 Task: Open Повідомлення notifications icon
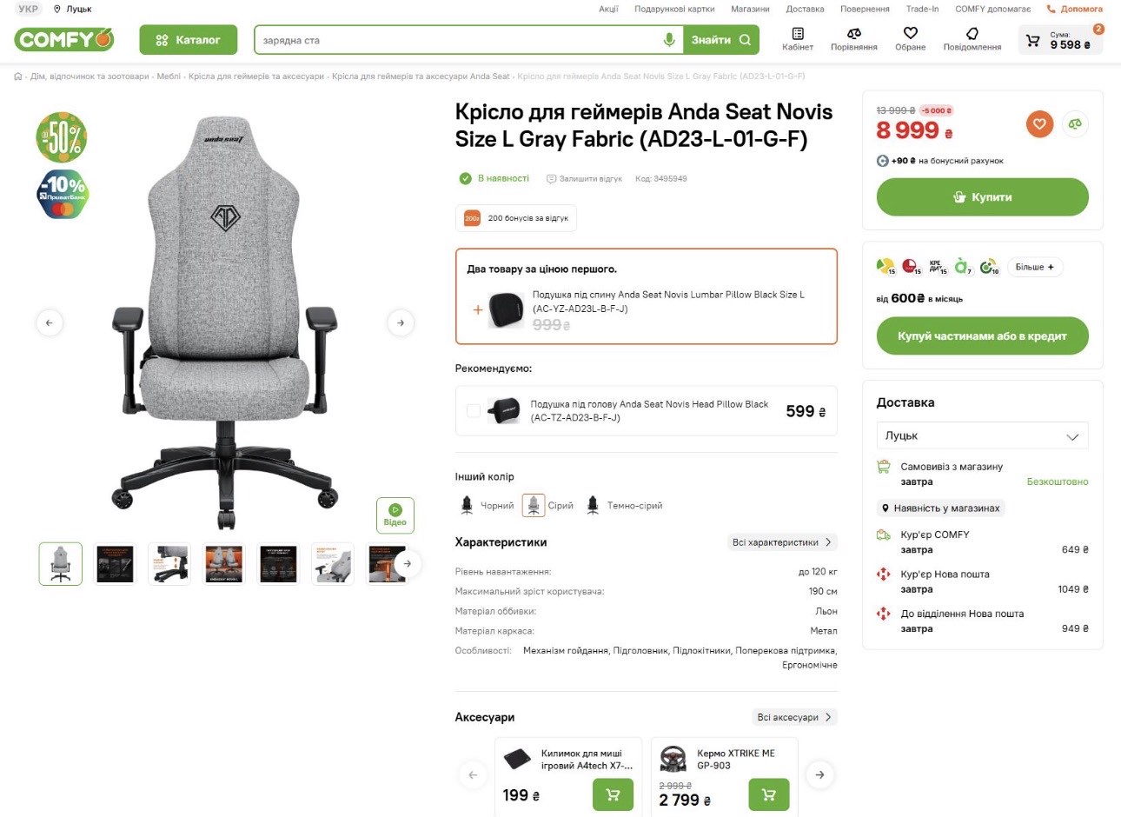[972, 39]
